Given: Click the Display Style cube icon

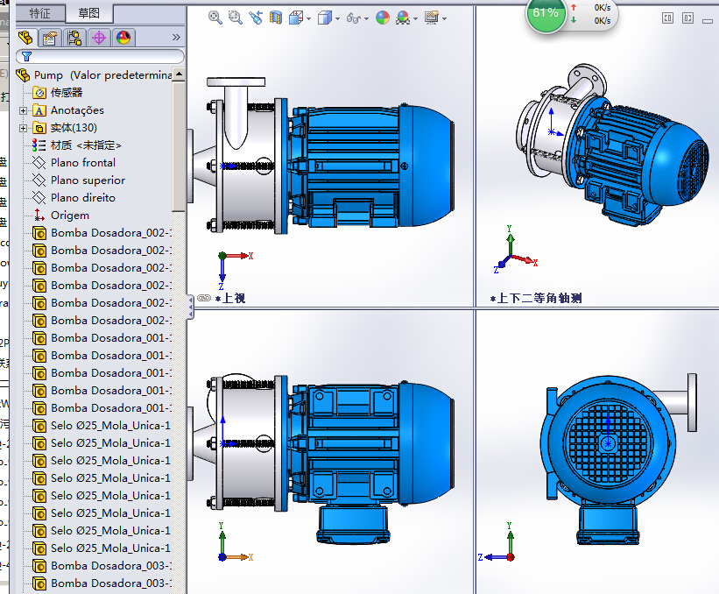Looking at the screenshot, I should pyautogui.click(x=325, y=18).
